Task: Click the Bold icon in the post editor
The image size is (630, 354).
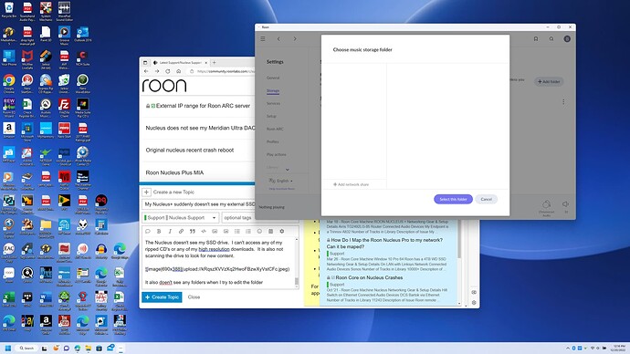Action: (159, 231)
